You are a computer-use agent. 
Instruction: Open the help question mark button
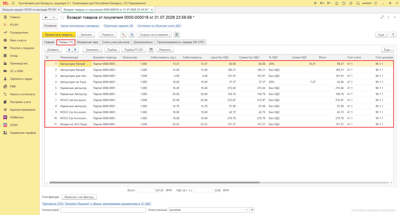[x=393, y=35]
